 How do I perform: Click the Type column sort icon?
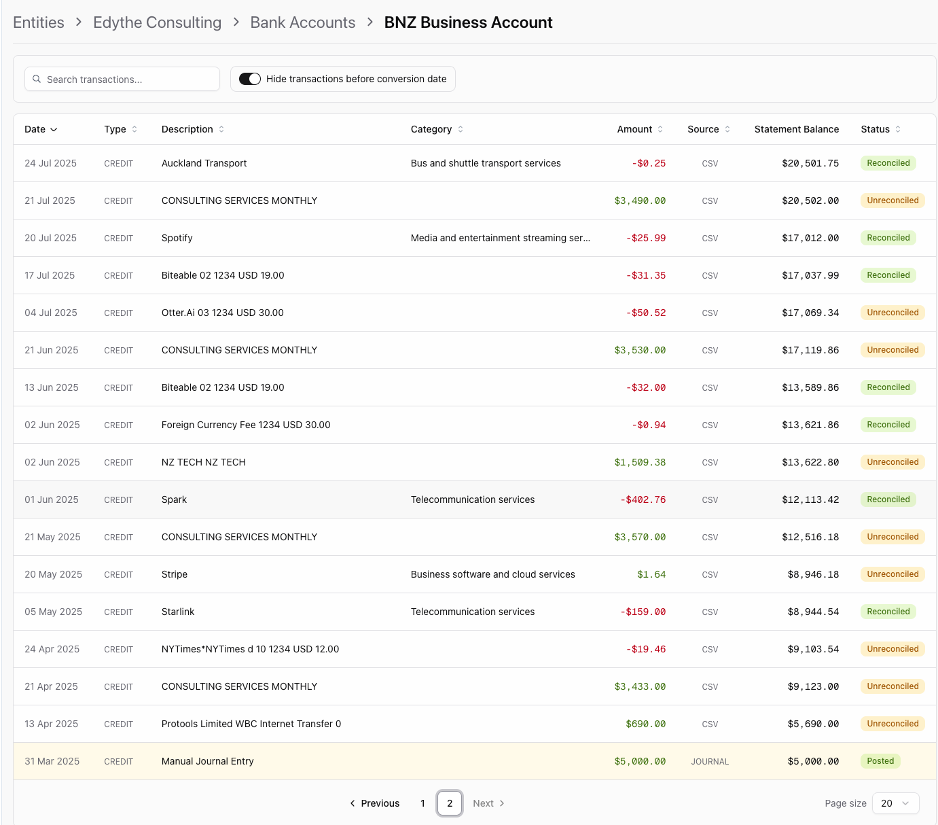click(134, 129)
